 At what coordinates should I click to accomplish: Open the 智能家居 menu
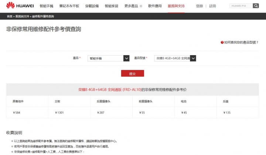pos(112,6)
